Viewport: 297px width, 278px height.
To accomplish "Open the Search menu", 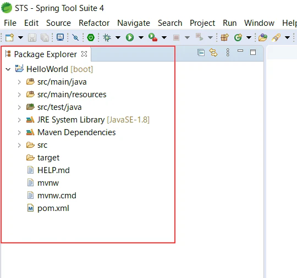I will pos(170,23).
